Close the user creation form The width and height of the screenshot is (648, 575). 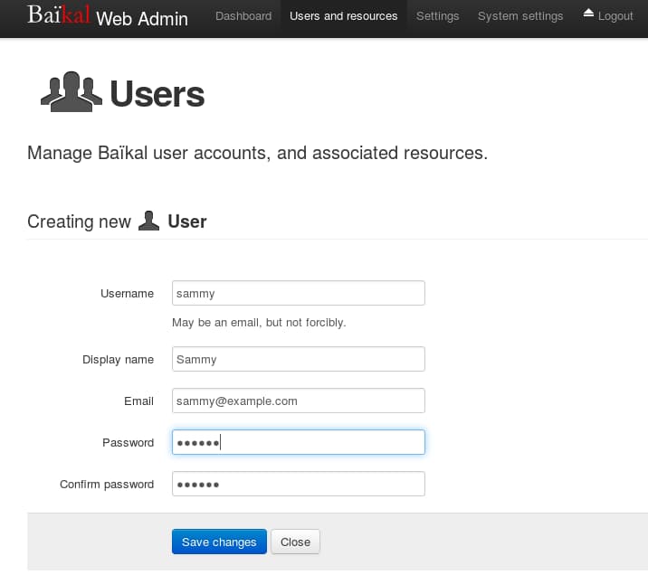295,542
